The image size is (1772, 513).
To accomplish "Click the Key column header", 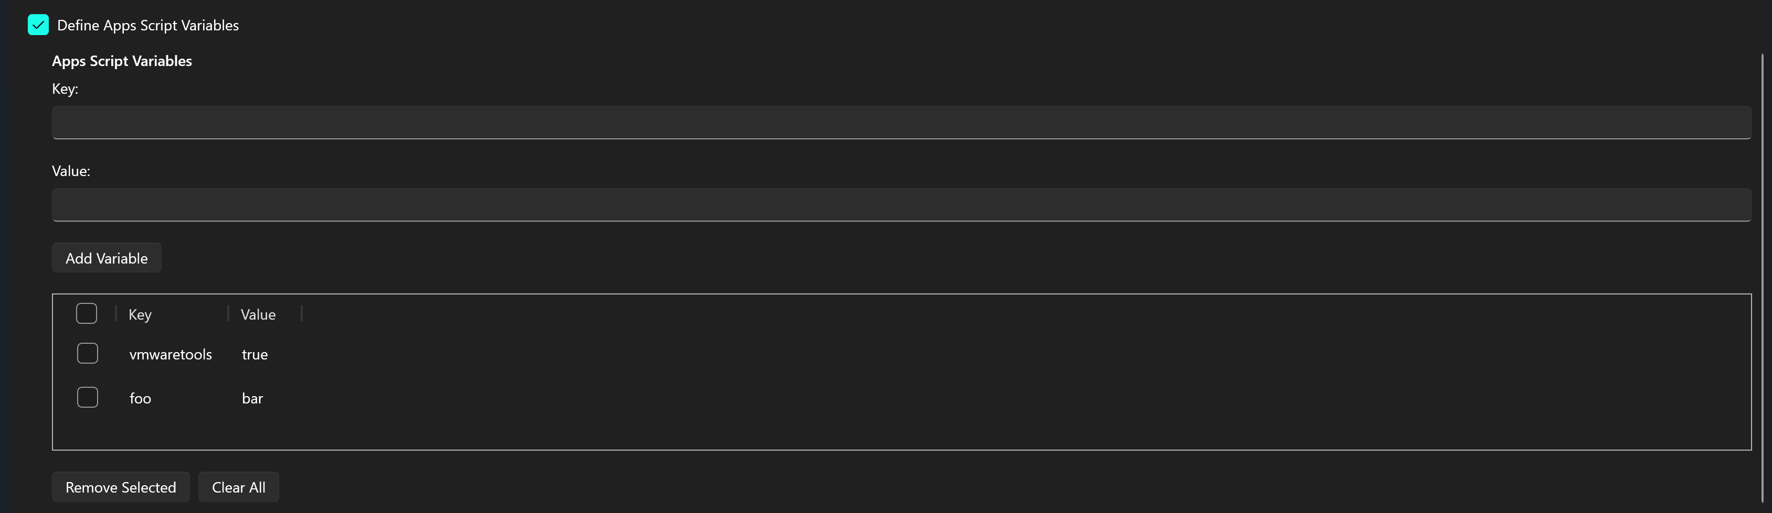I will pos(140,314).
